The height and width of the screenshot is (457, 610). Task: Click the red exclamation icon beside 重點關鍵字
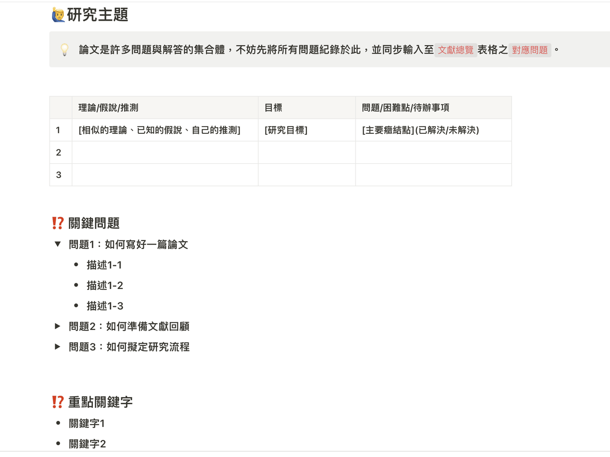(x=58, y=402)
